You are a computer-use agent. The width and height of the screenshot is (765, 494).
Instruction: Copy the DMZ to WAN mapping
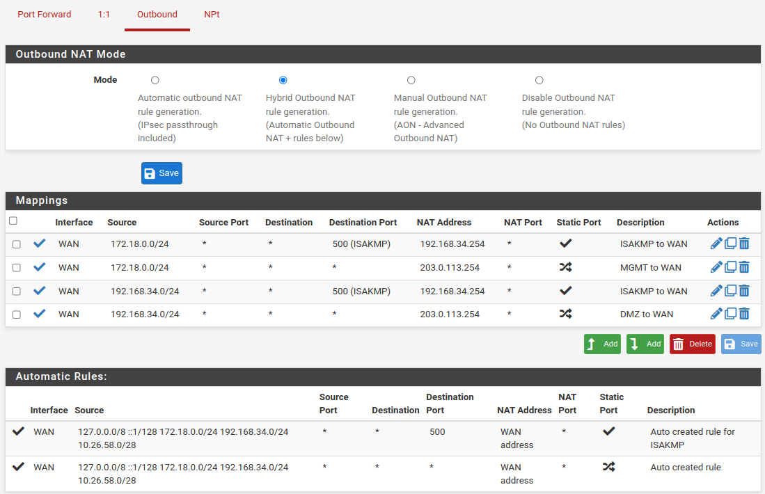coord(730,314)
